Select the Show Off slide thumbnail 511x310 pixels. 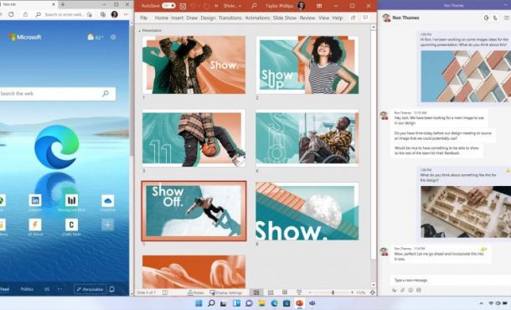point(194,211)
